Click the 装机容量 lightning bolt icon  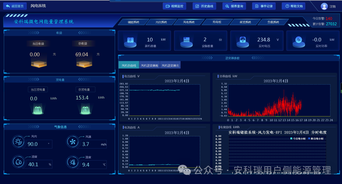pos(130,40)
